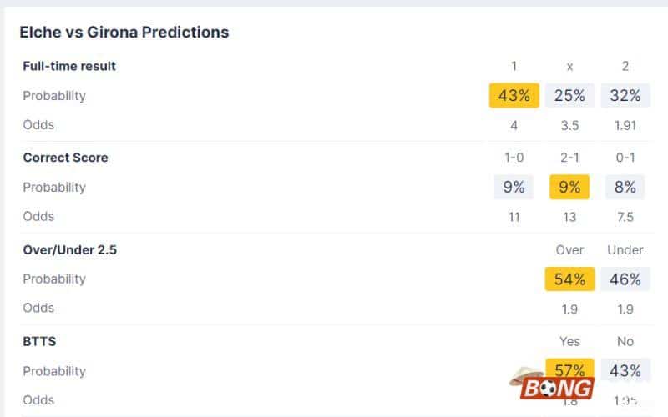Click the home win odds value 4
This screenshot has width=668, height=417.
point(514,125)
